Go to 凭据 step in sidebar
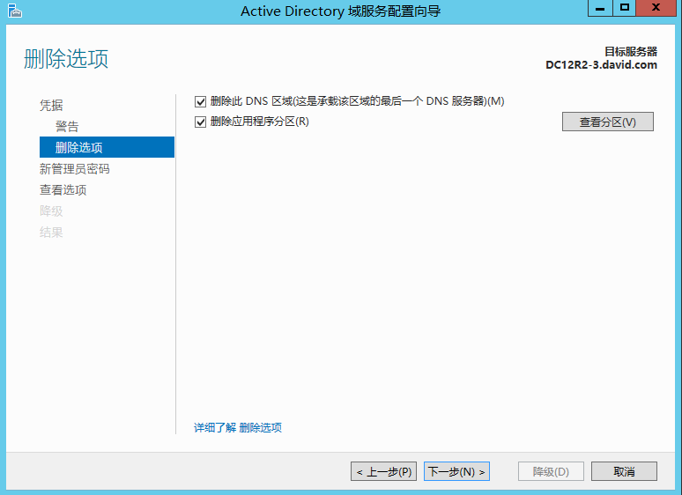The width and height of the screenshot is (682, 495). pos(51,105)
